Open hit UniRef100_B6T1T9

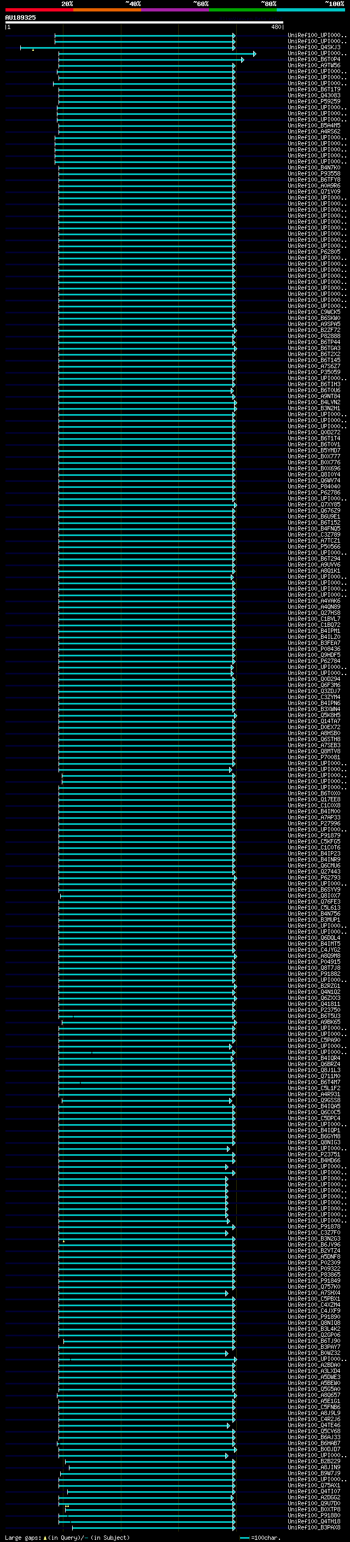[314, 89]
